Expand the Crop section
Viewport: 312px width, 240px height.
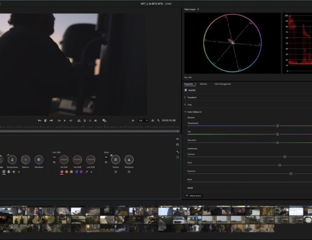[185, 104]
